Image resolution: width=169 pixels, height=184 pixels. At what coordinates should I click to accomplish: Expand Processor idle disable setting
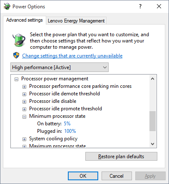[x=24, y=102]
